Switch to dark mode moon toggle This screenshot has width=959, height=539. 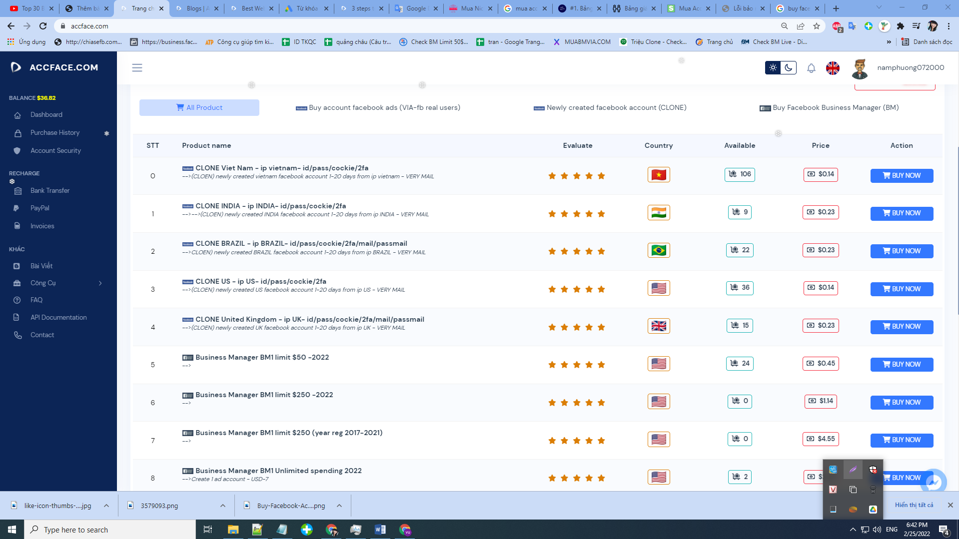(x=789, y=67)
